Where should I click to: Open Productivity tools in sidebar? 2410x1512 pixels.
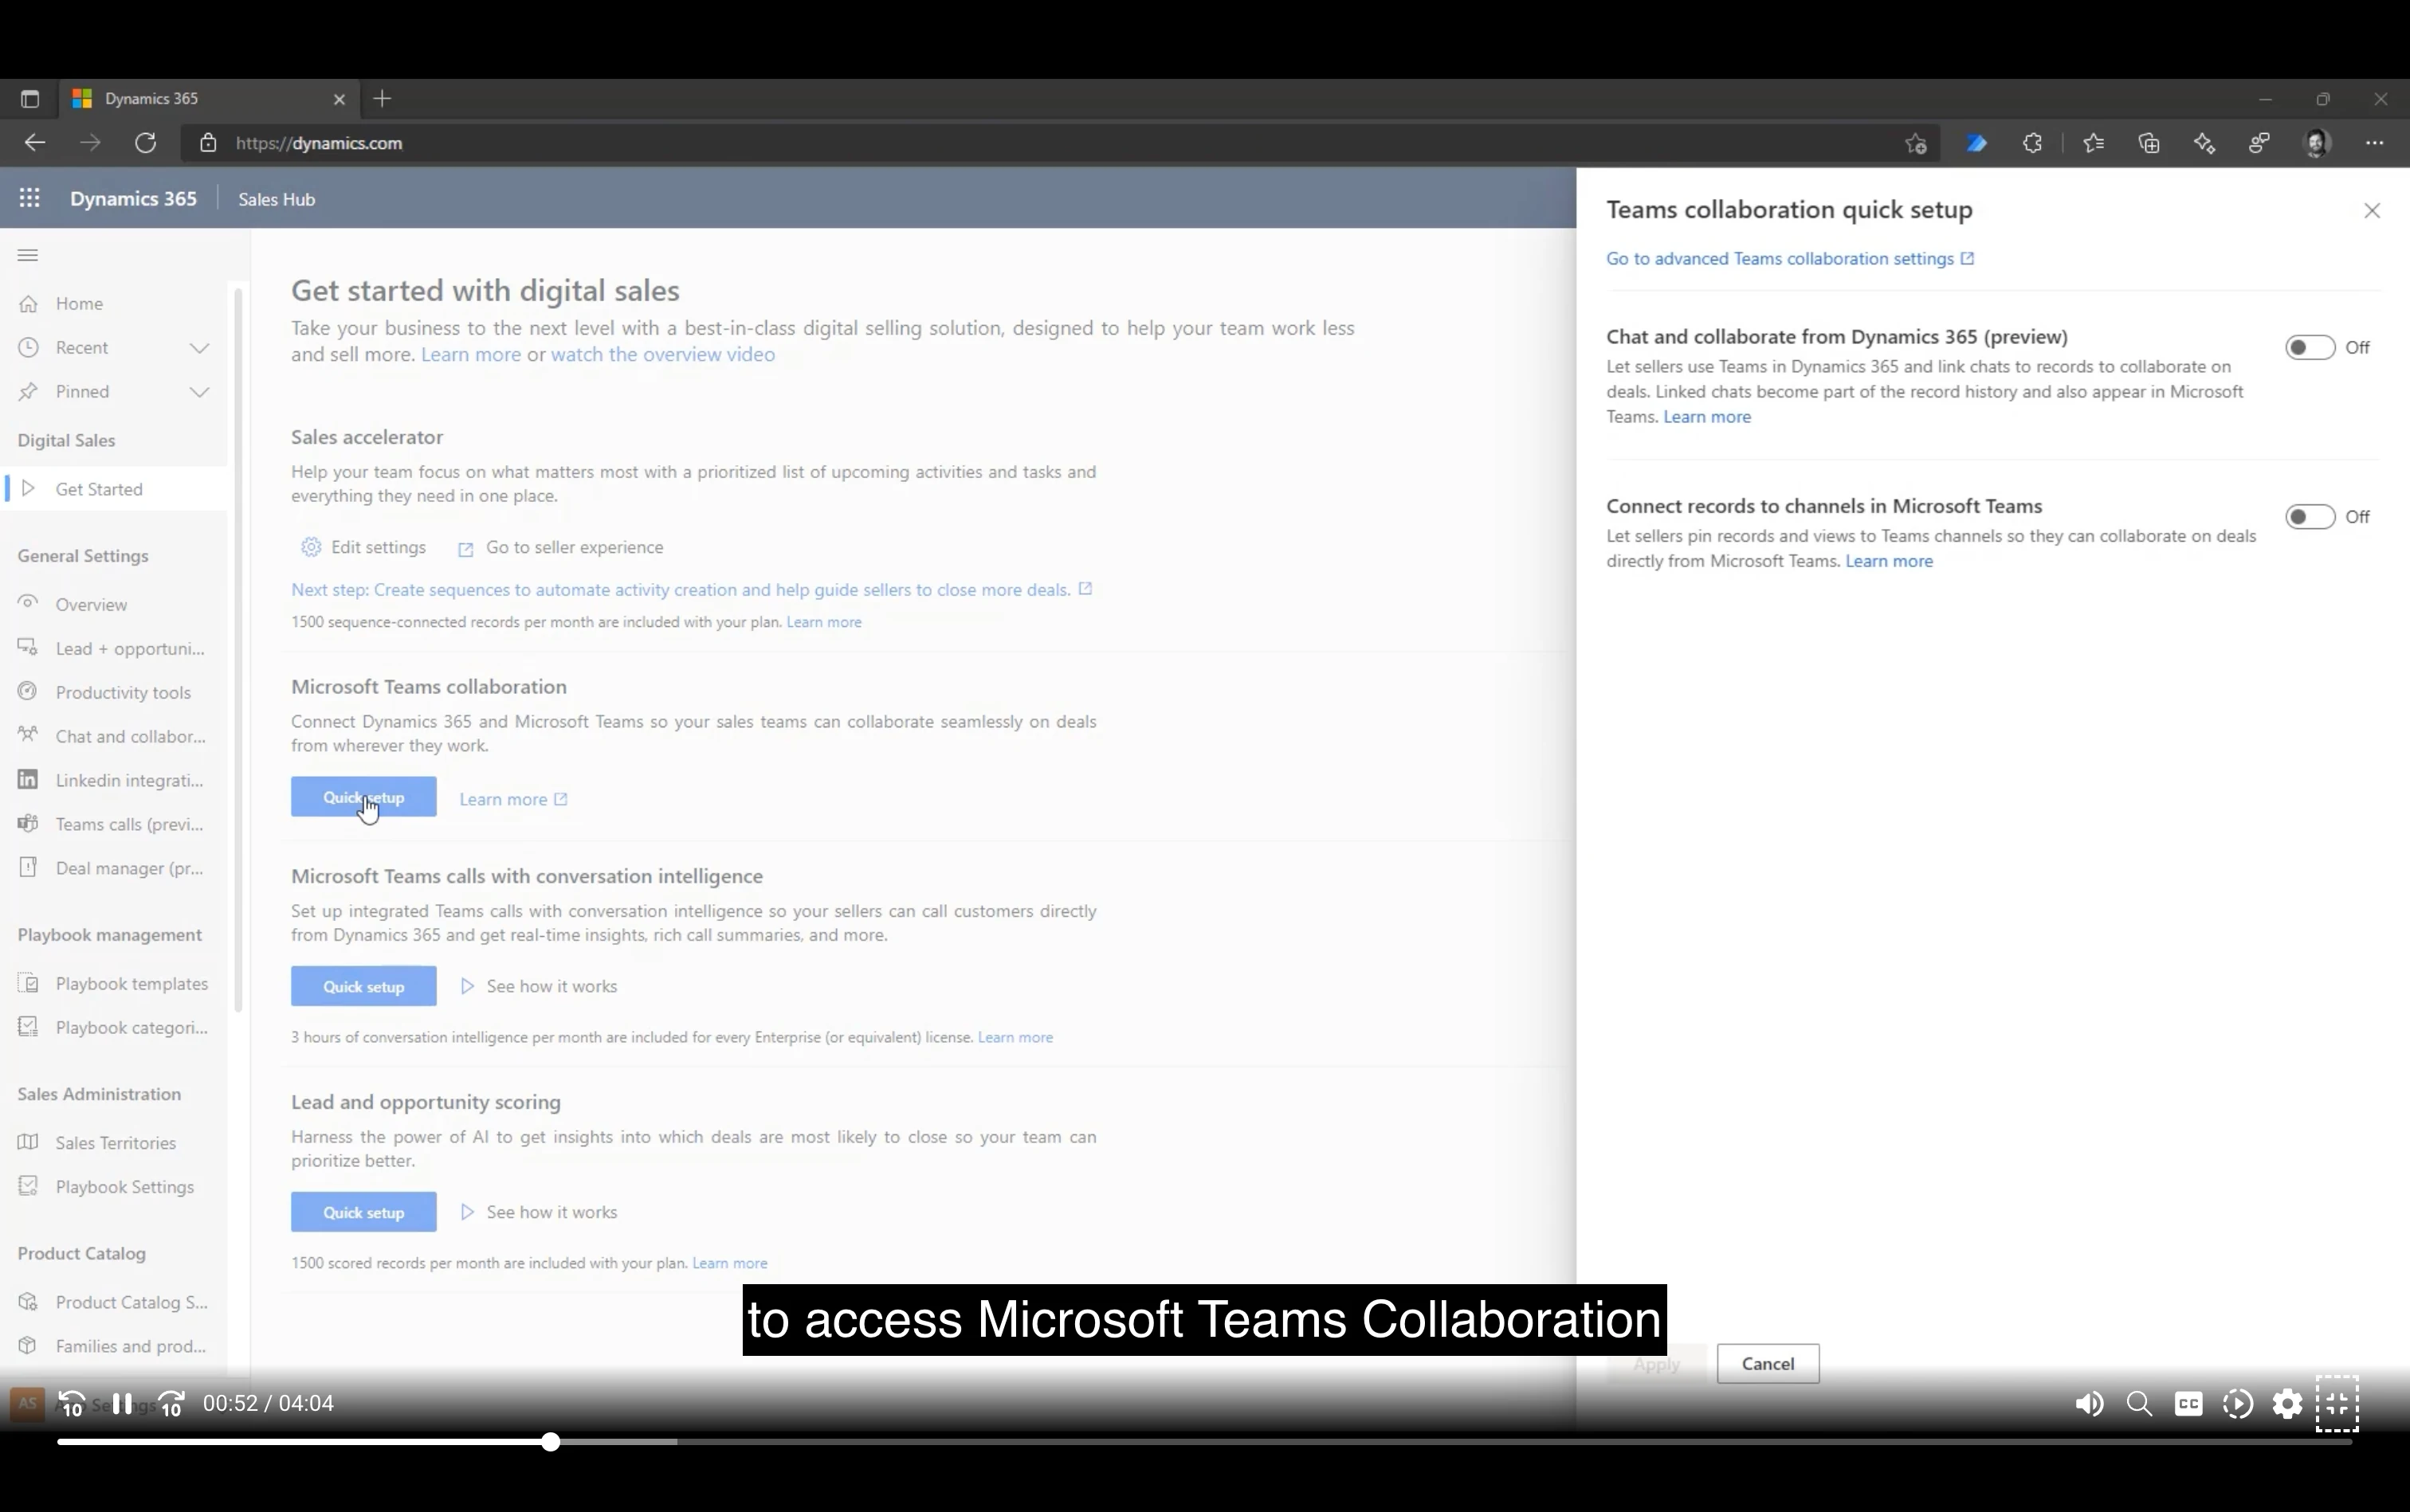click(x=114, y=692)
